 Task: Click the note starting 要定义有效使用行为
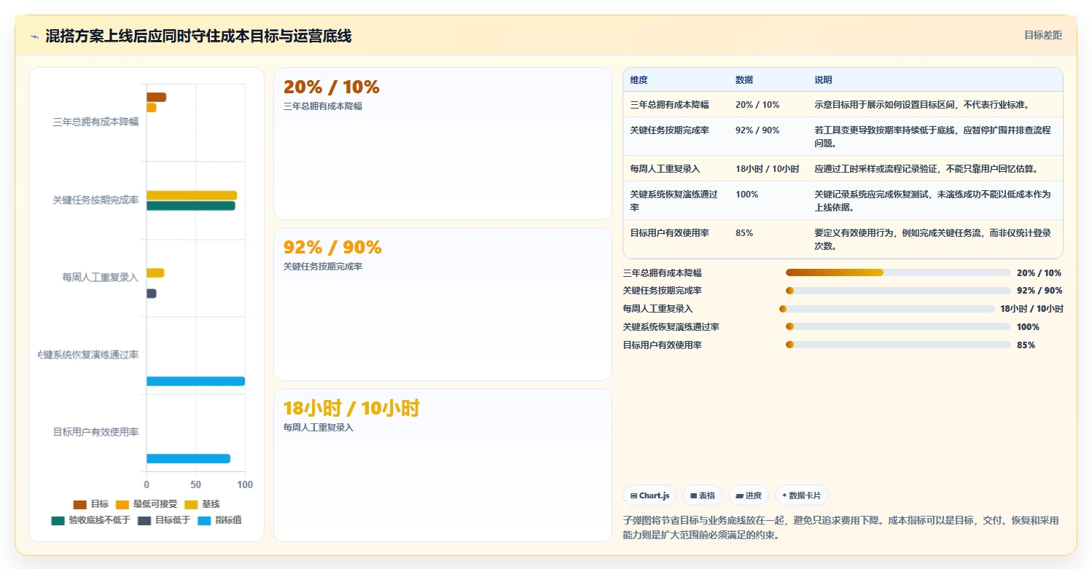pos(932,240)
